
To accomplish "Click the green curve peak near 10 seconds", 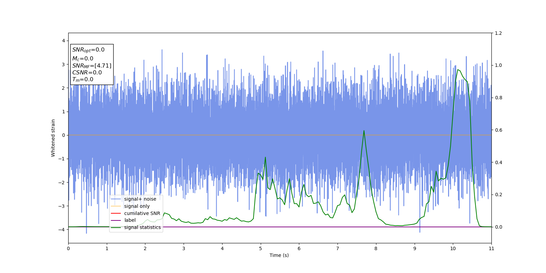I will point(458,70).
